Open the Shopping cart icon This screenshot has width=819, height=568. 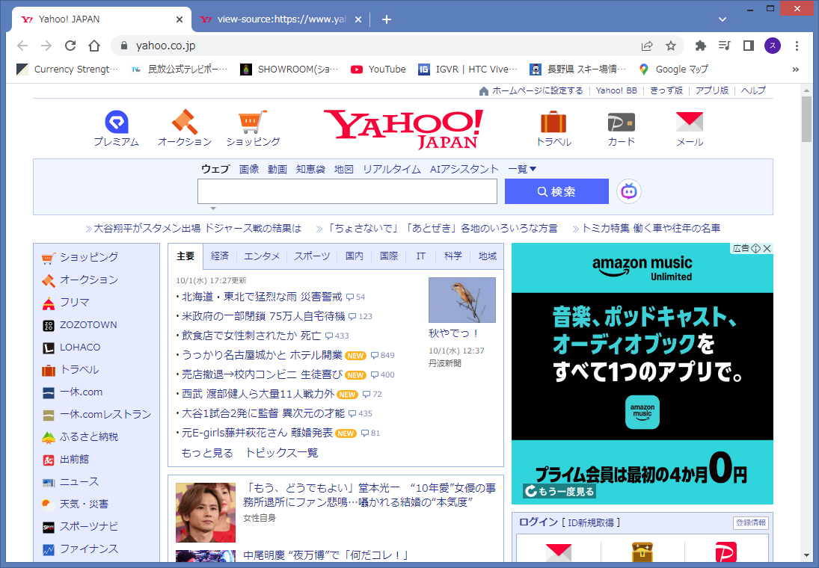(x=253, y=122)
